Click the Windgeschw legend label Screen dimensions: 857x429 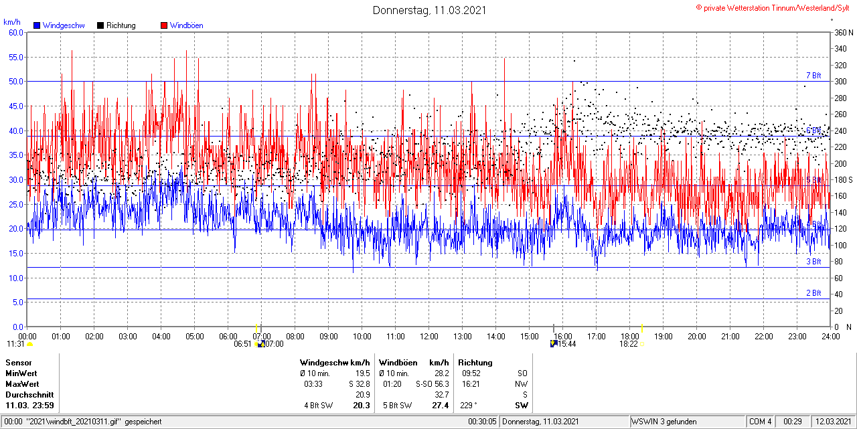(63, 25)
